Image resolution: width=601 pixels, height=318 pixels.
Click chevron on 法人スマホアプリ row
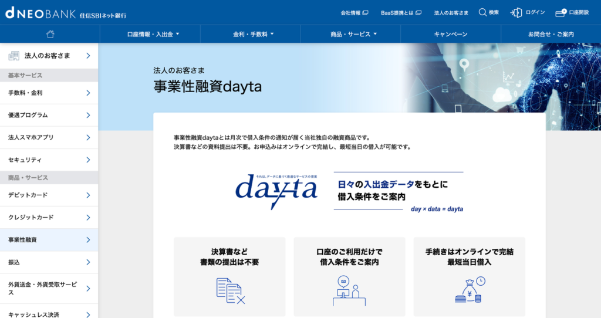[88, 137]
